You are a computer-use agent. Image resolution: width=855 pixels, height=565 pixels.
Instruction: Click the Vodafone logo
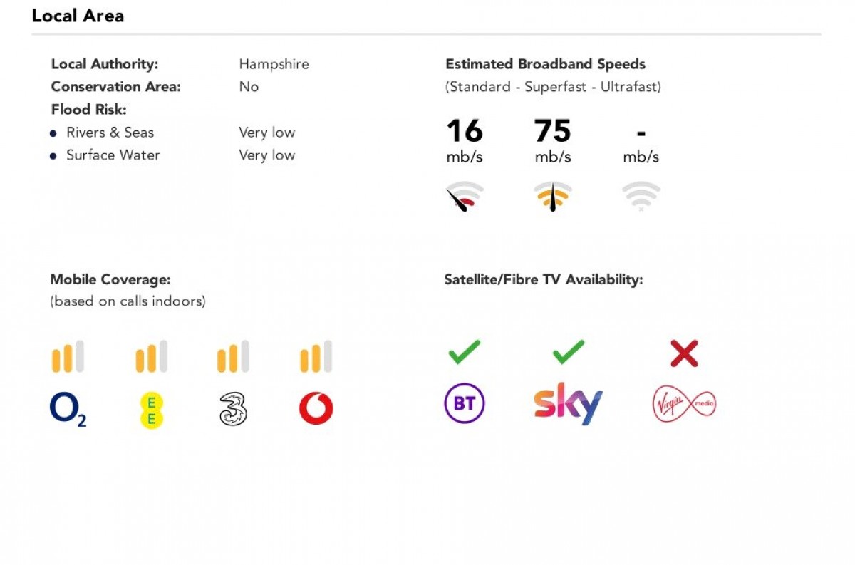[316, 409]
